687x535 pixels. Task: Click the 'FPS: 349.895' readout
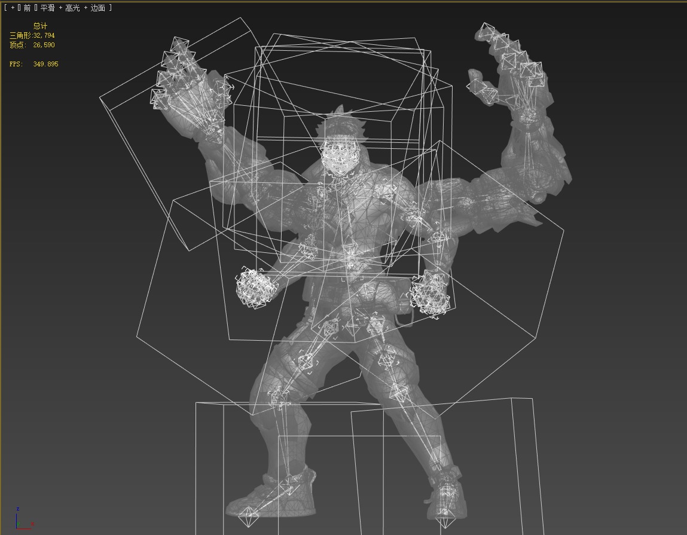33,64
